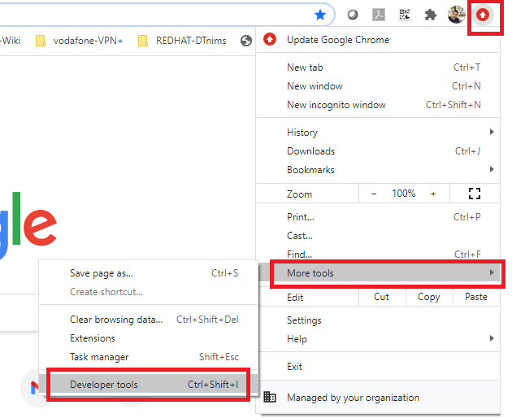This screenshot has height=418, width=512.
Task: Click the red Chrome update menu button
Action: point(483,15)
